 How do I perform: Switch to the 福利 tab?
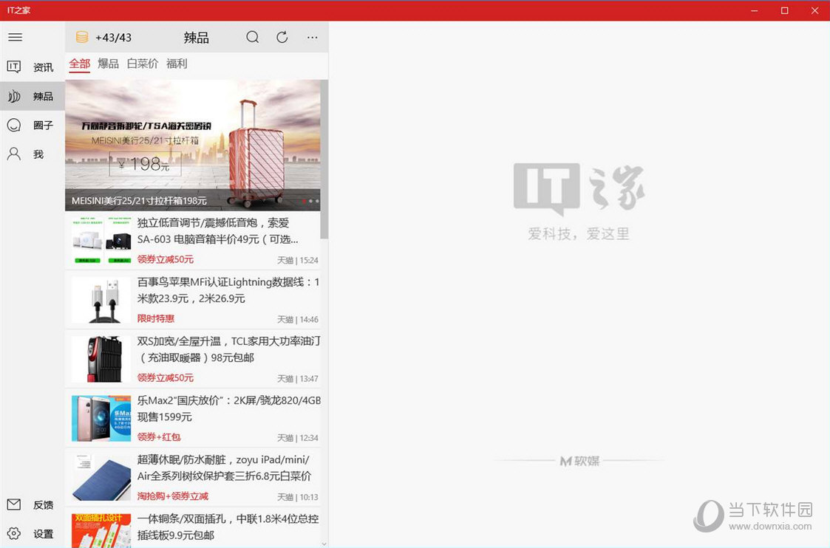coord(177,64)
